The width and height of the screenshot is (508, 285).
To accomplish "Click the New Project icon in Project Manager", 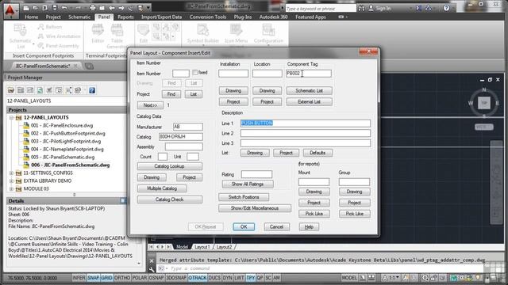I will pos(21,90).
